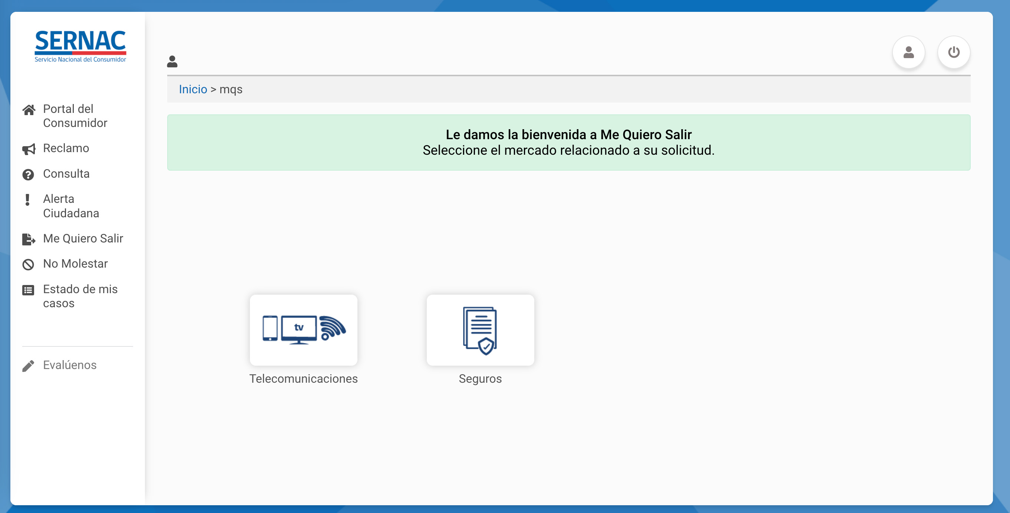
Task: Click the power logout icon
Action: click(954, 52)
